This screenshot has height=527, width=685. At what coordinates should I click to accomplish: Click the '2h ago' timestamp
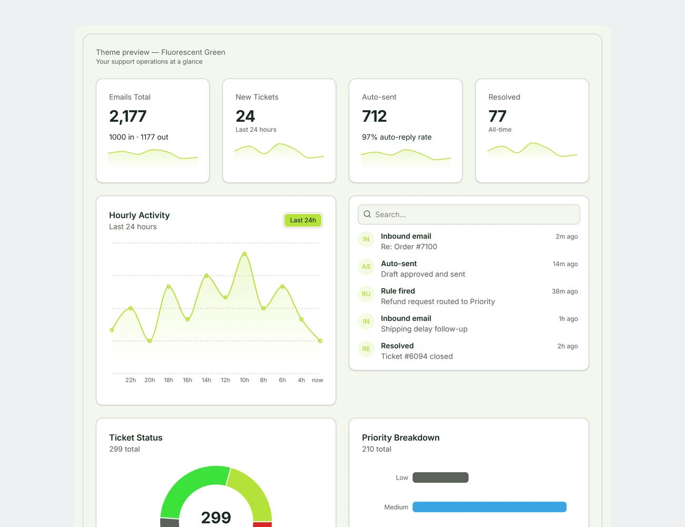[567, 346]
